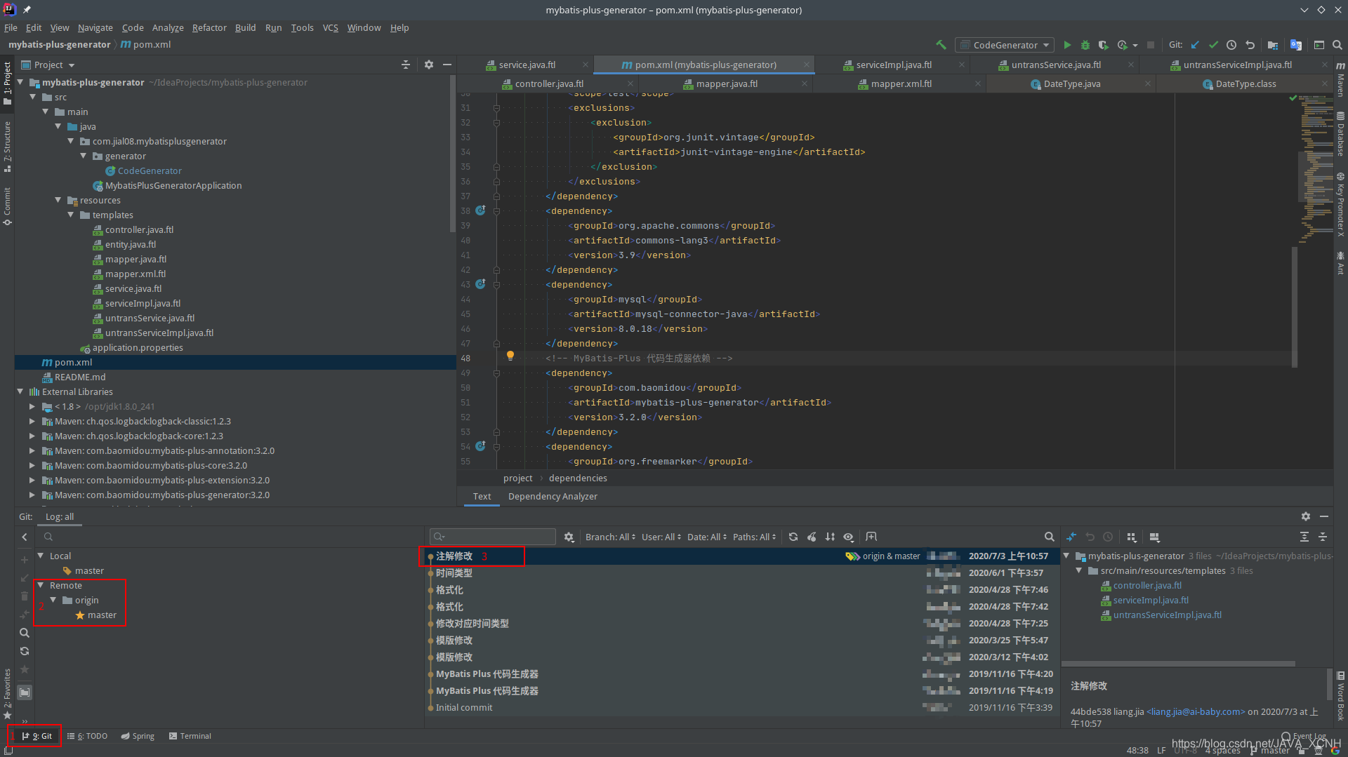Refresh the Git log with the refresh icon

pyautogui.click(x=793, y=537)
